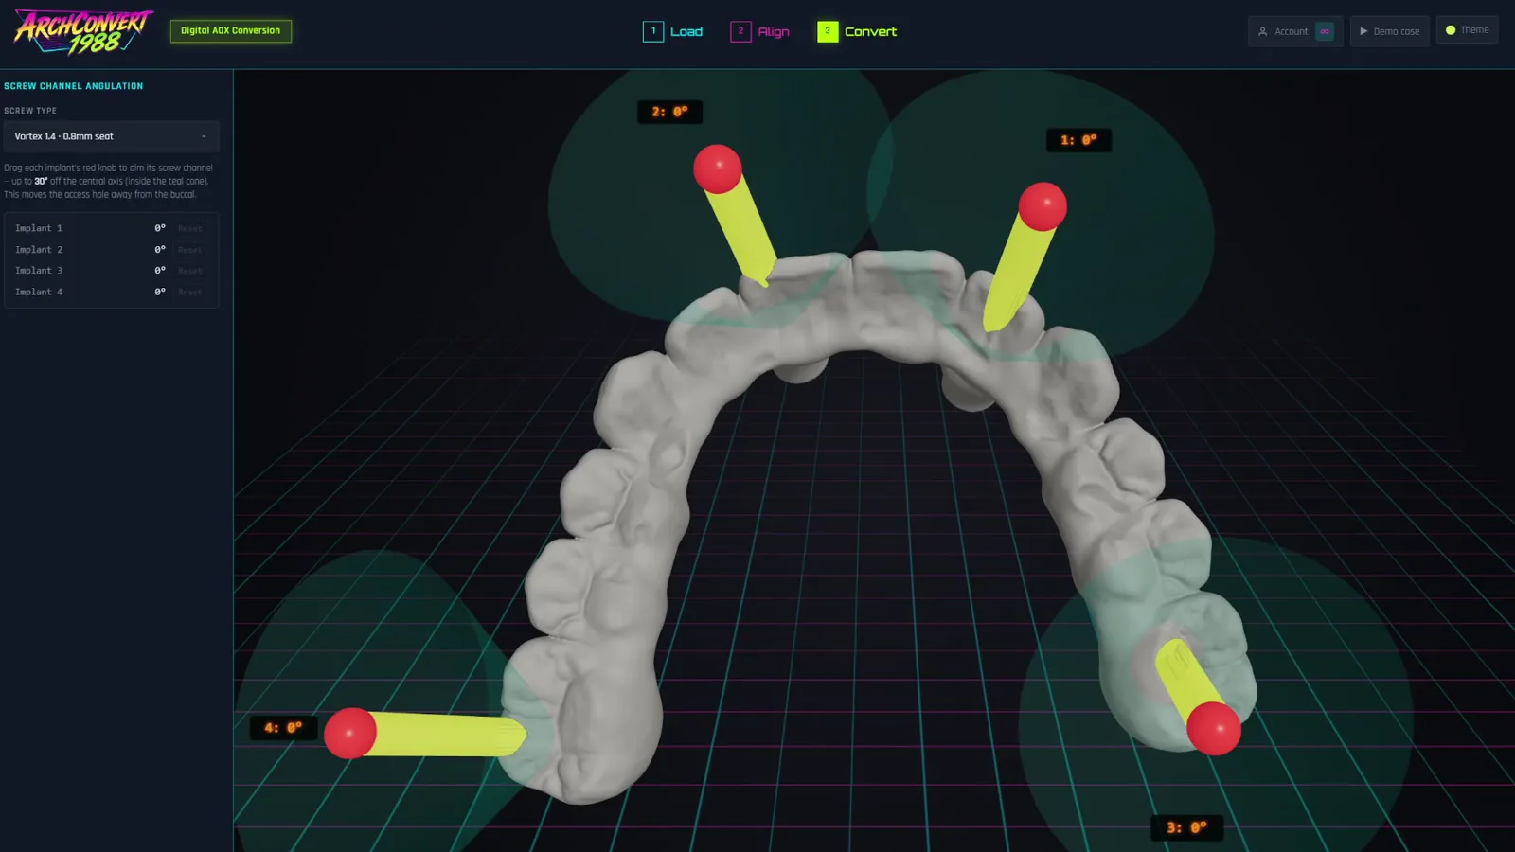Select the 'Implant 2' row label
Image resolution: width=1515 pixels, height=852 pixels.
tap(39, 250)
